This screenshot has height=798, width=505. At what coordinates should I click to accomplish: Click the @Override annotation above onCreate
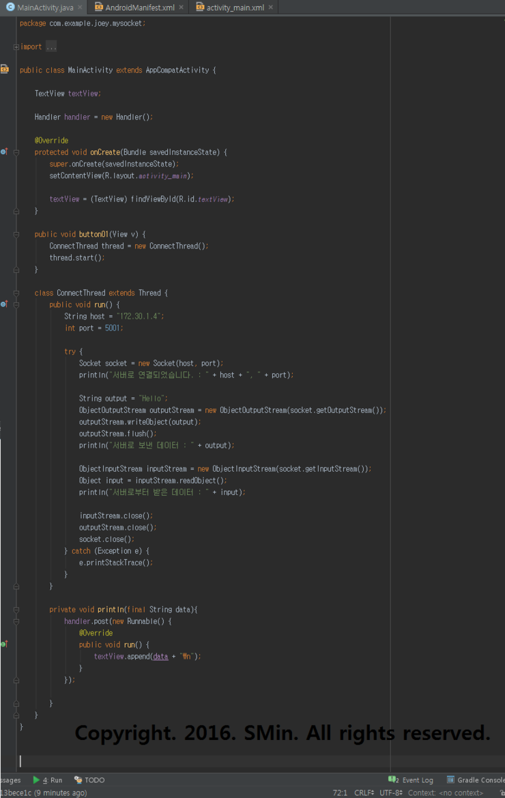(51, 141)
